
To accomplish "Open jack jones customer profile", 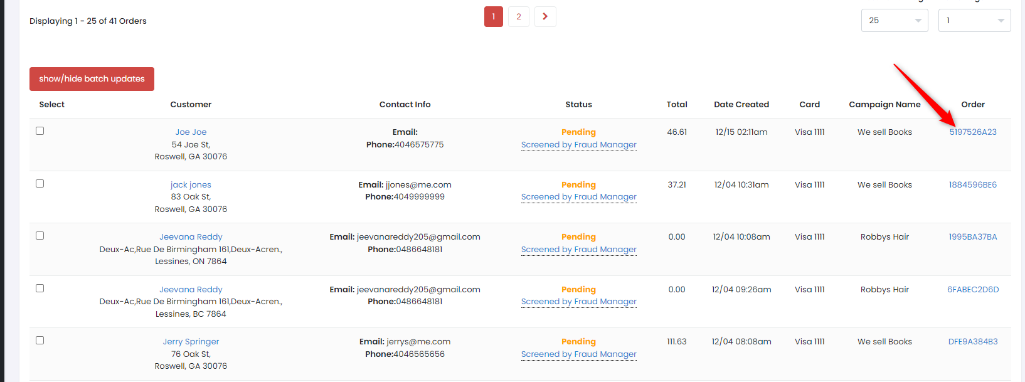I will pos(191,185).
